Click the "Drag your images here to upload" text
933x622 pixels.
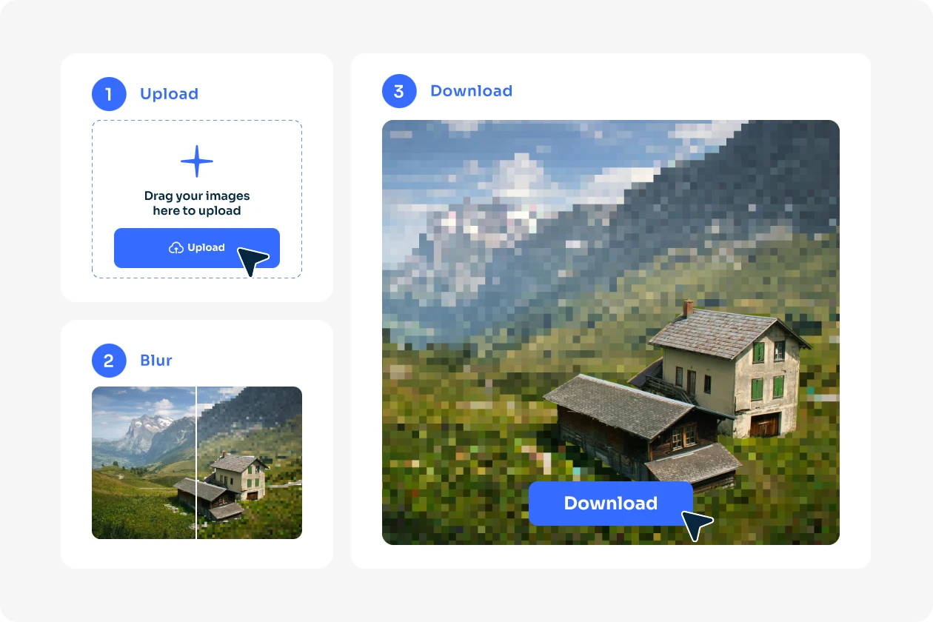(197, 204)
